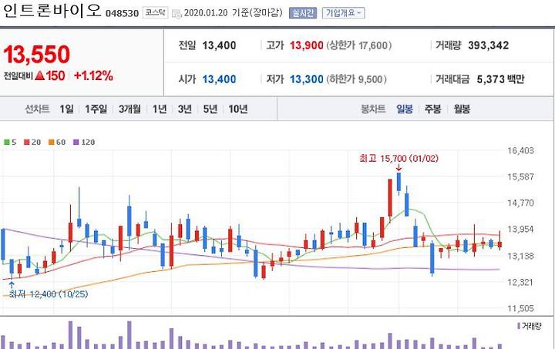Click the 상한가 17,600 text
555x349 pixels.
[359, 45]
